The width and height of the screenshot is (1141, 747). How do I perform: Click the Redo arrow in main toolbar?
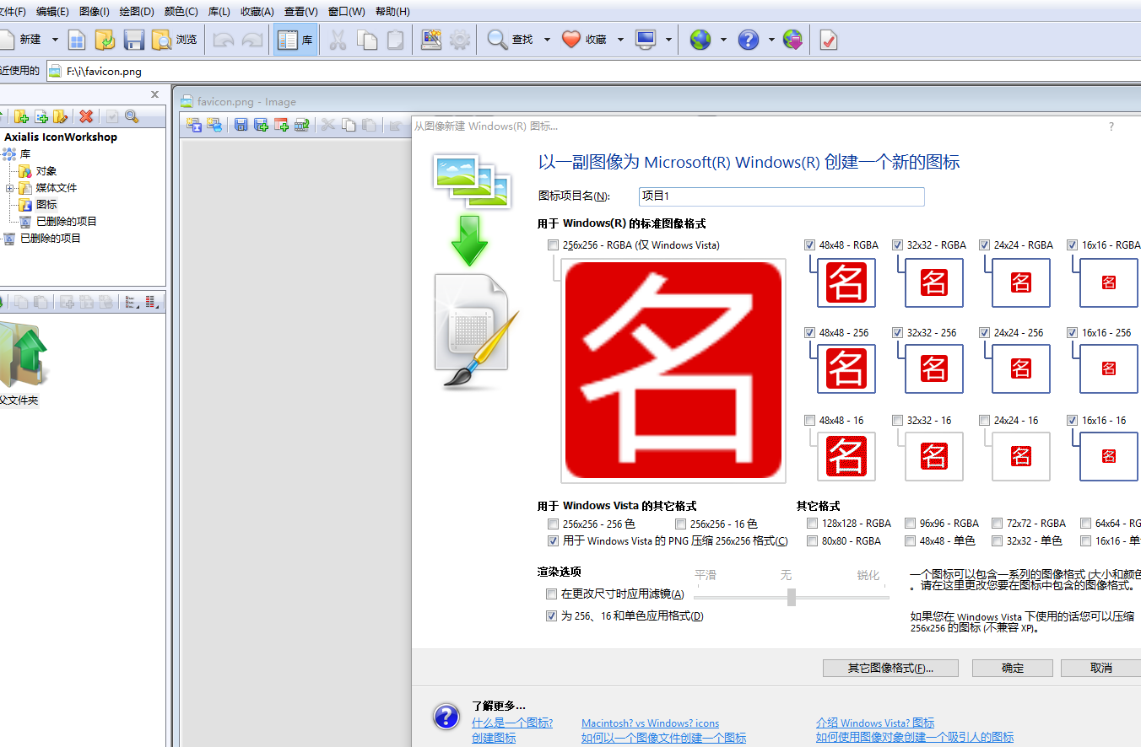(251, 40)
